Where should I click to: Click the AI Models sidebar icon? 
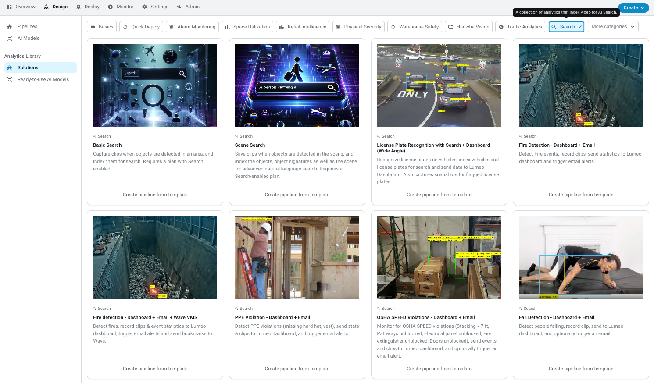[9, 39]
